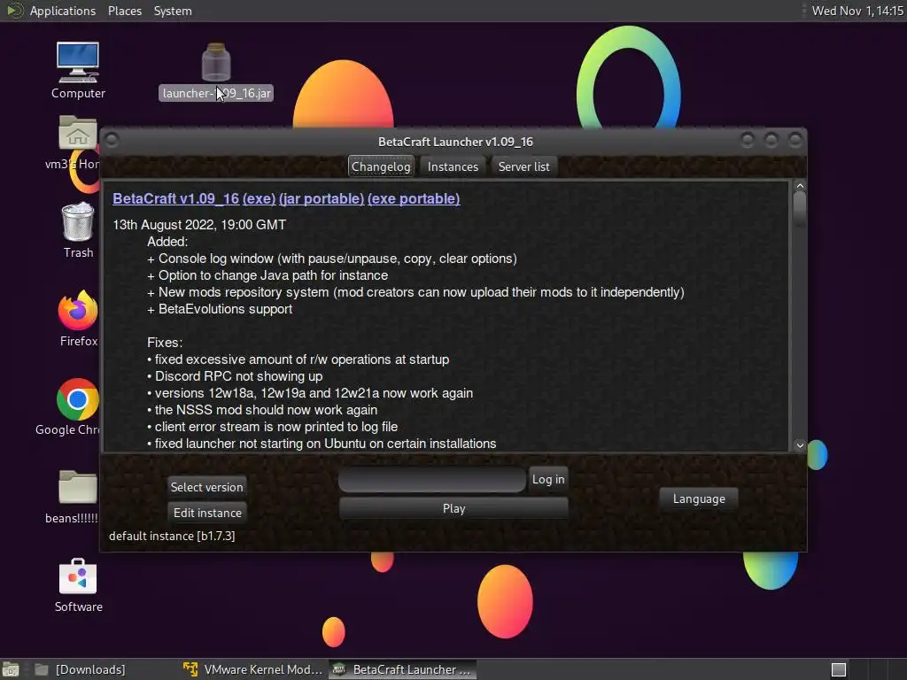Click the 'Discord RPC not showing up' line

[235, 375]
